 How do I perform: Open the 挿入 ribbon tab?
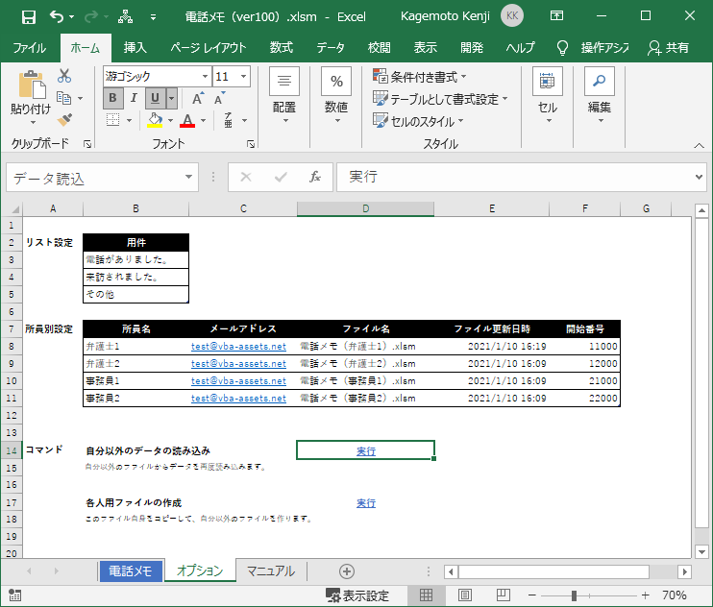pyautogui.click(x=135, y=48)
